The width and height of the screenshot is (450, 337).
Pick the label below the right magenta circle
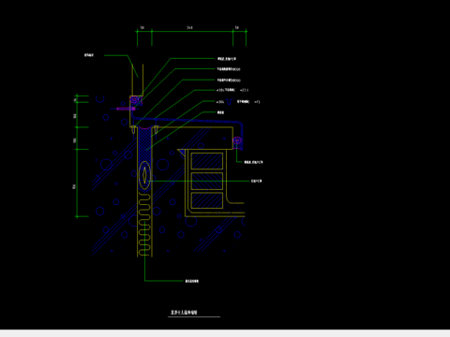coord(253,162)
